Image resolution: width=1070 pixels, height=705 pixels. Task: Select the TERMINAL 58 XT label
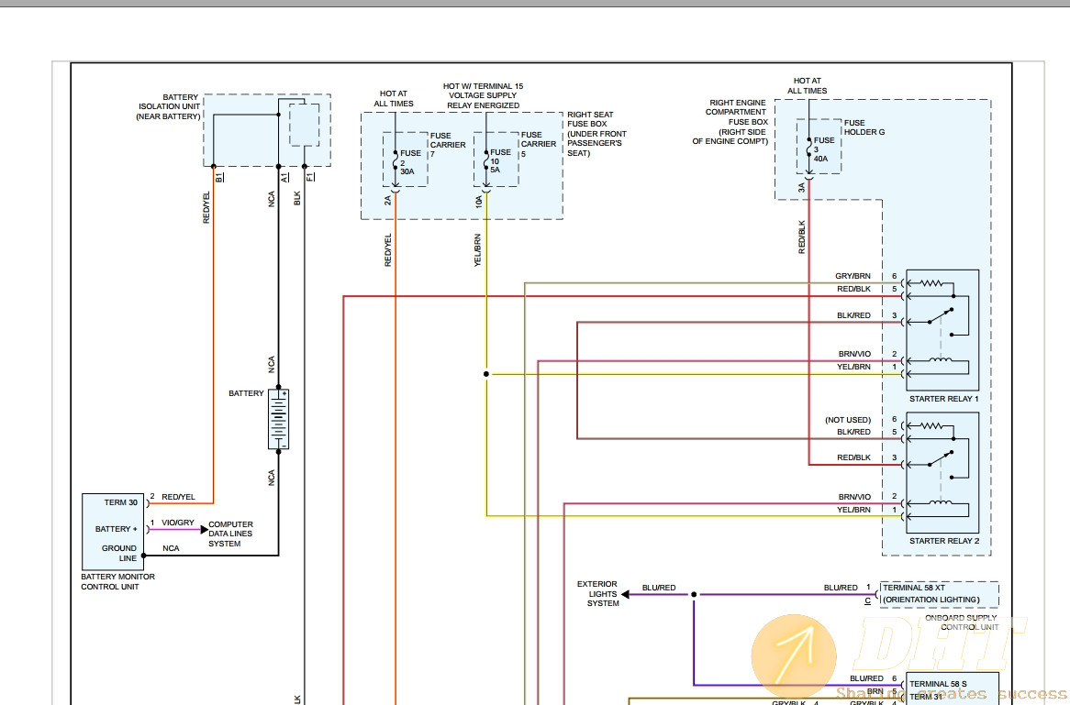[914, 587]
